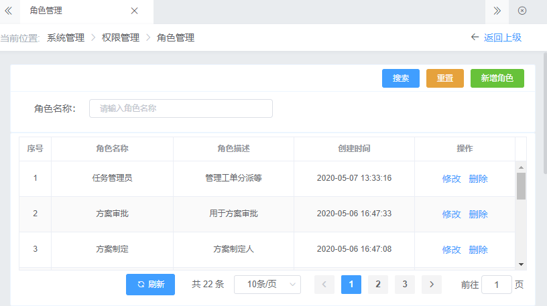
Task: Click the 返回上级 link
Action: (x=502, y=37)
